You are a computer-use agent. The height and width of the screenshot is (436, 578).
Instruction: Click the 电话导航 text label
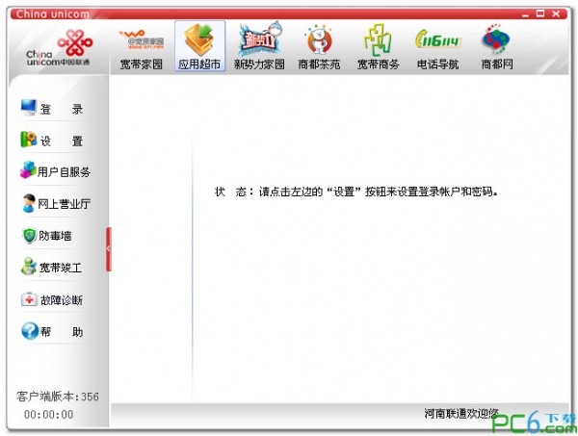438,64
